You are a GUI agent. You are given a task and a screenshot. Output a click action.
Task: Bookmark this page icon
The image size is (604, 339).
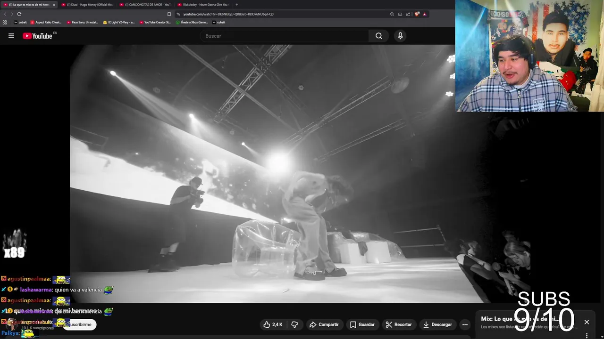pyautogui.click(x=169, y=14)
